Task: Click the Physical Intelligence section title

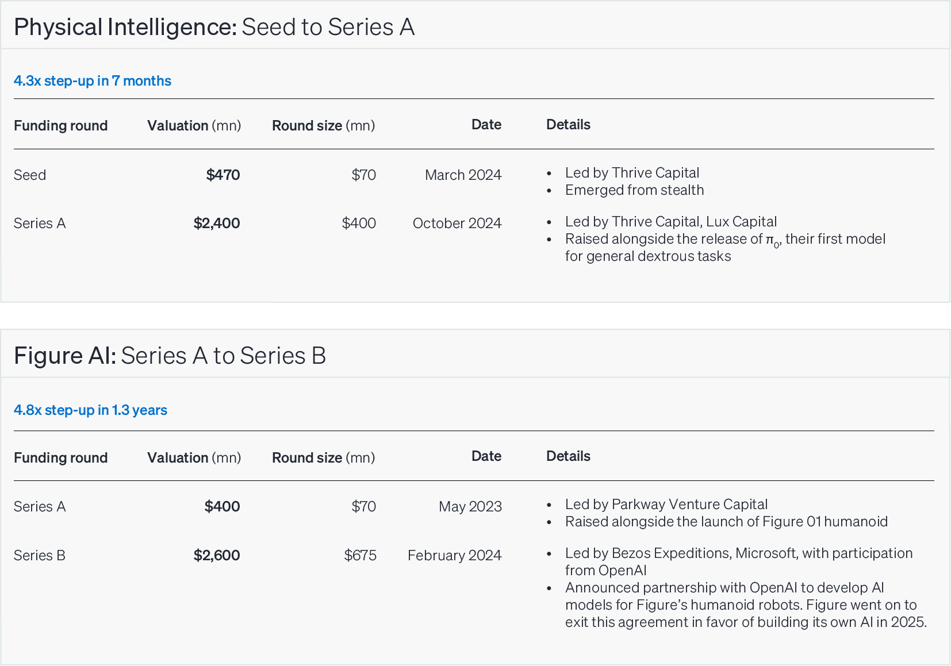Action: click(214, 27)
